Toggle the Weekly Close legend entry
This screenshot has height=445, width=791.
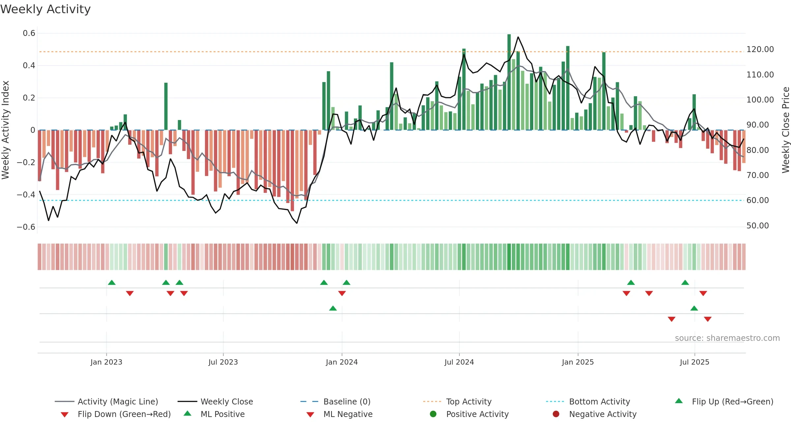click(215, 401)
